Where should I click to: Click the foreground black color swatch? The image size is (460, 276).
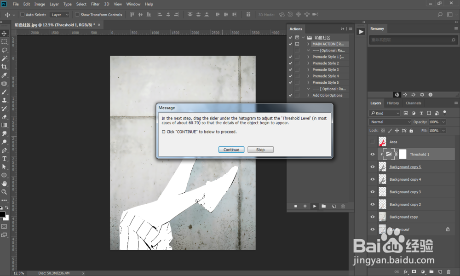click(x=2, y=214)
